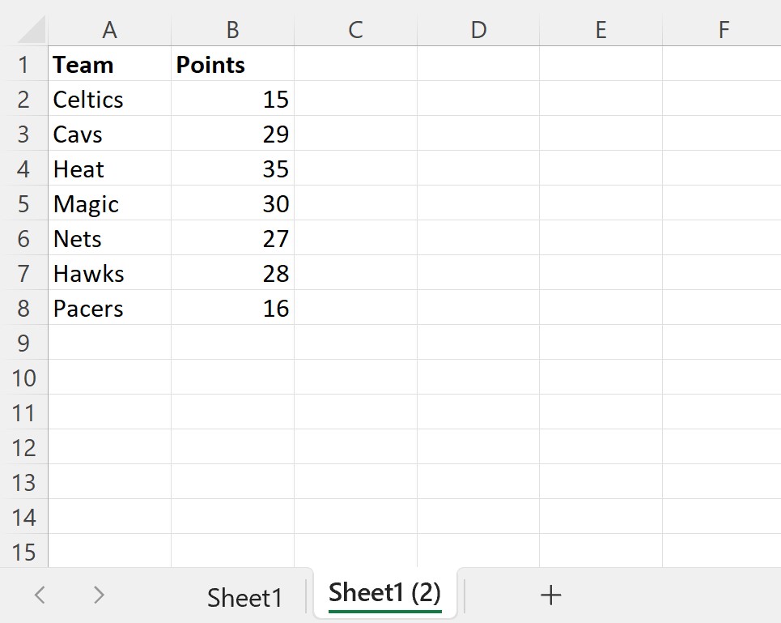
Task: Select the cell with value 27
Action: (232, 239)
